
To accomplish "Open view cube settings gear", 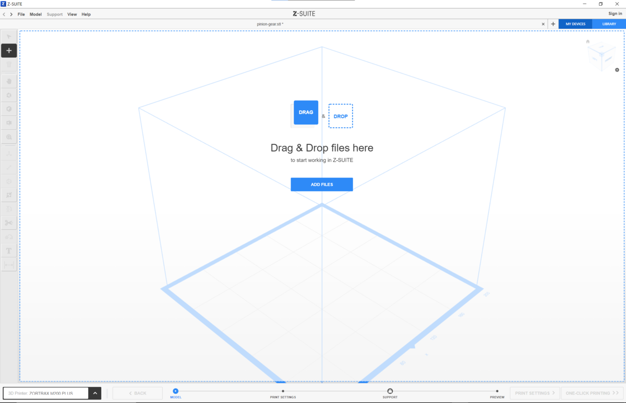I will 617,70.
